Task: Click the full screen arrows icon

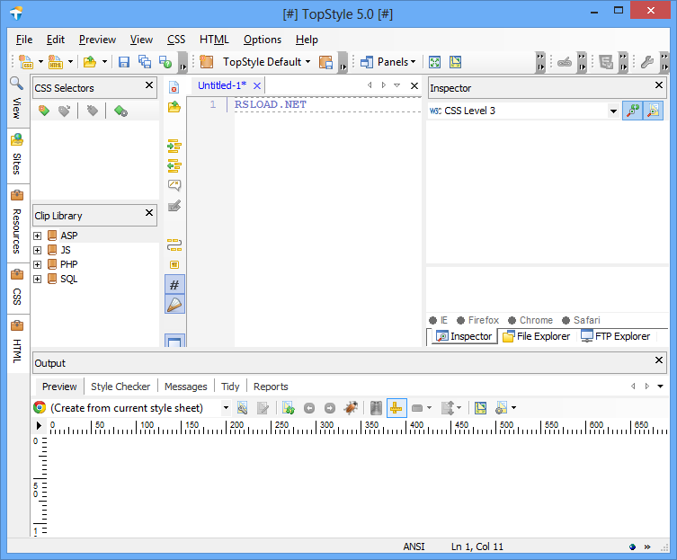Action: (434, 62)
